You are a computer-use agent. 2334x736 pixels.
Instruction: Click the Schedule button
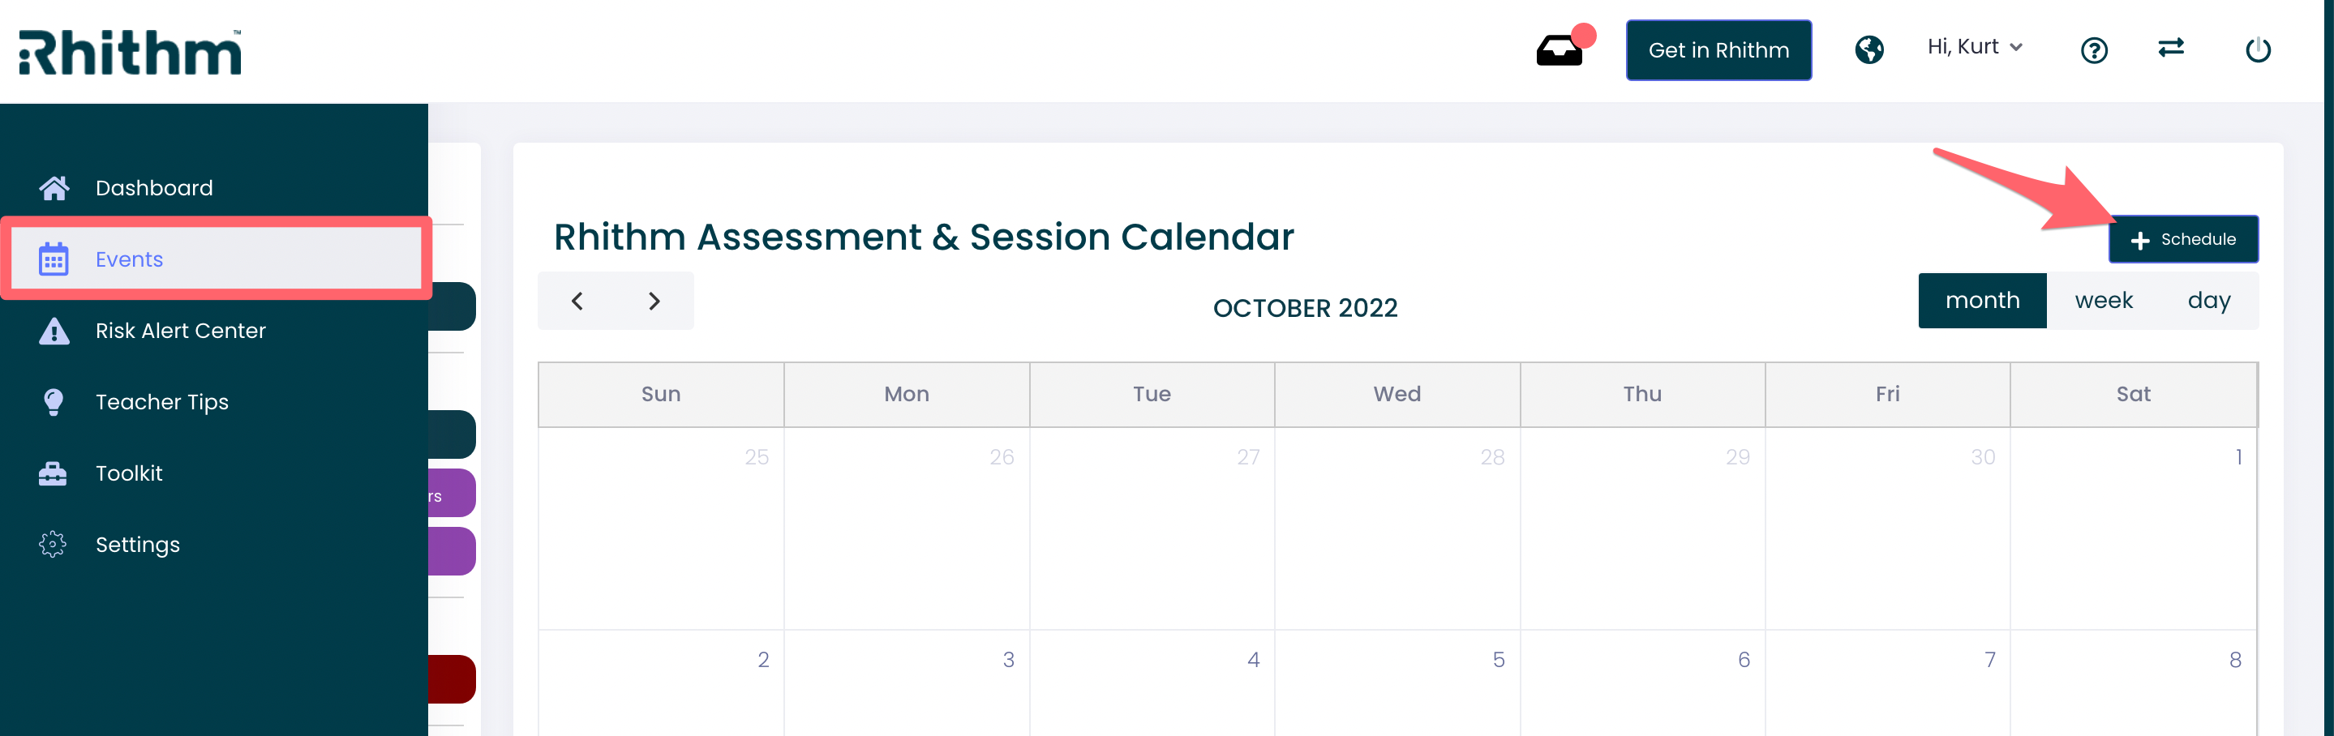2182,240
